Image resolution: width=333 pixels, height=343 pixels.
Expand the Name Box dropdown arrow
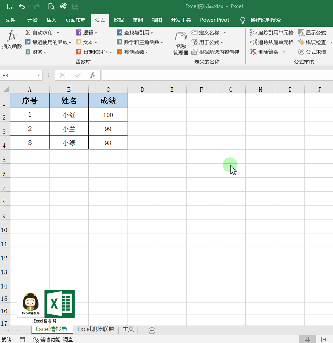click(x=39, y=75)
